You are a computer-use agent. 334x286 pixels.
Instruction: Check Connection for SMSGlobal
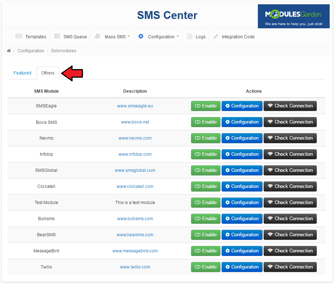tap(290, 170)
